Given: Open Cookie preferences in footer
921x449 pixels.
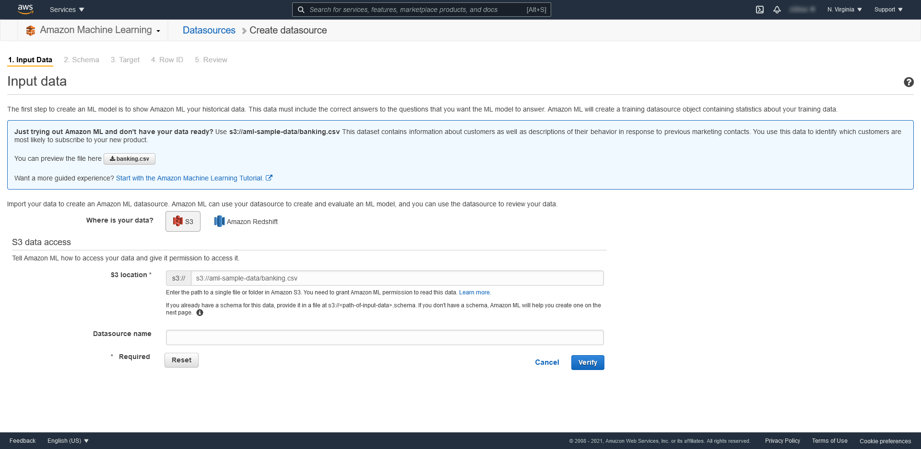Looking at the screenshot, I should coord(885,441).
